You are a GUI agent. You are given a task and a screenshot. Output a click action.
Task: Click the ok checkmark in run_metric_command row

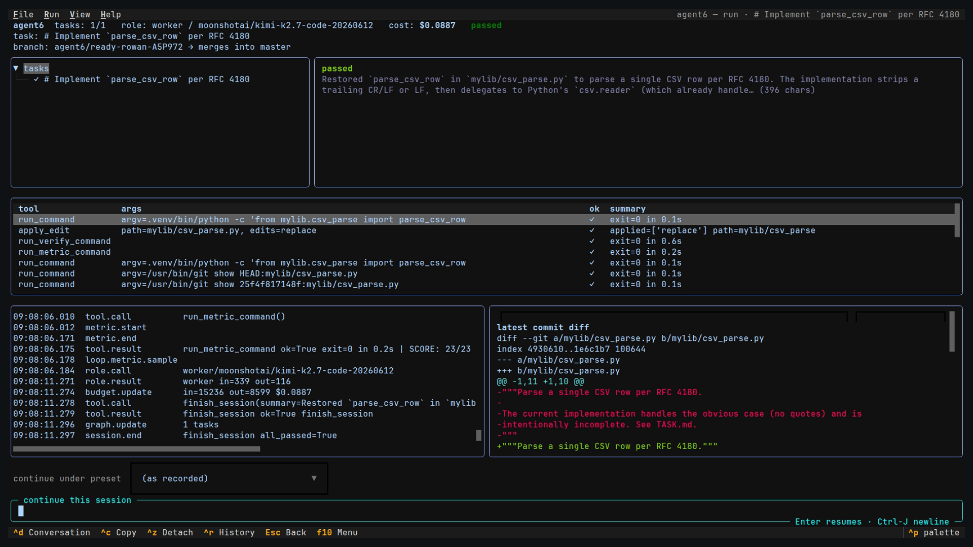[x=592, y=252]
